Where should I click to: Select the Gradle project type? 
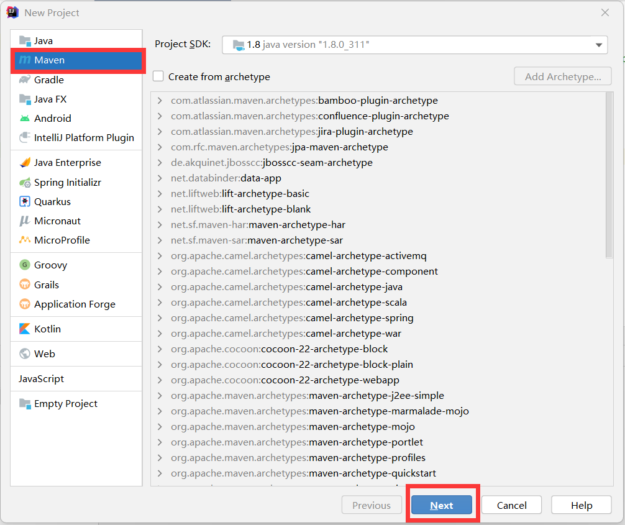(76, 80)
